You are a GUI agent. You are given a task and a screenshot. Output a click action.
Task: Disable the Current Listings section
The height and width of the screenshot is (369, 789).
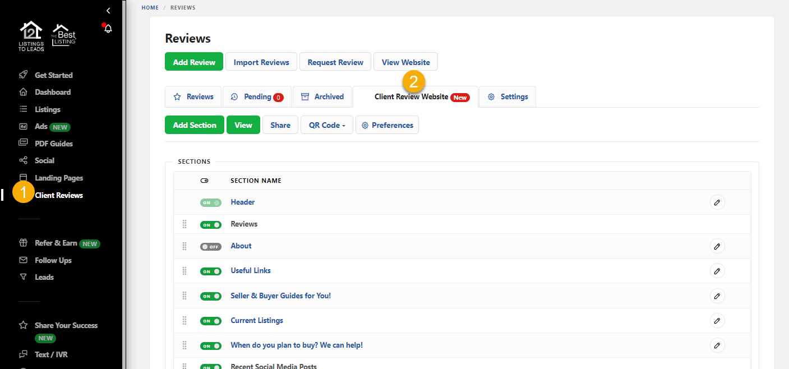[211, 320]
